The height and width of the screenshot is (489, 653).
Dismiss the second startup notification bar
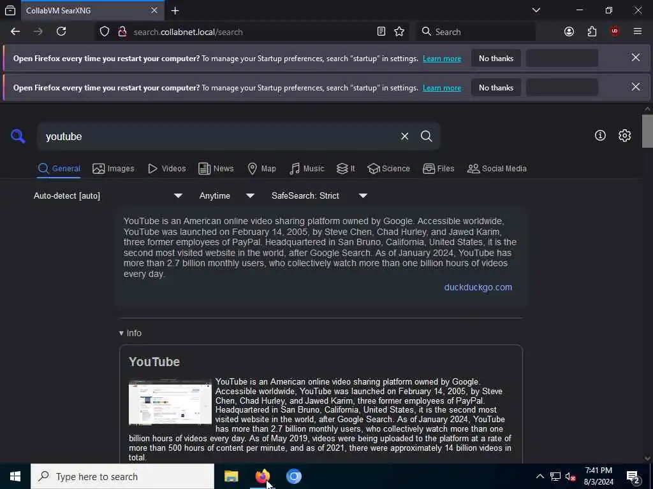tap(636, 87)
